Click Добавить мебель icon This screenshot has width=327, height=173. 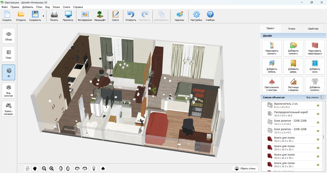coord(271,67)
